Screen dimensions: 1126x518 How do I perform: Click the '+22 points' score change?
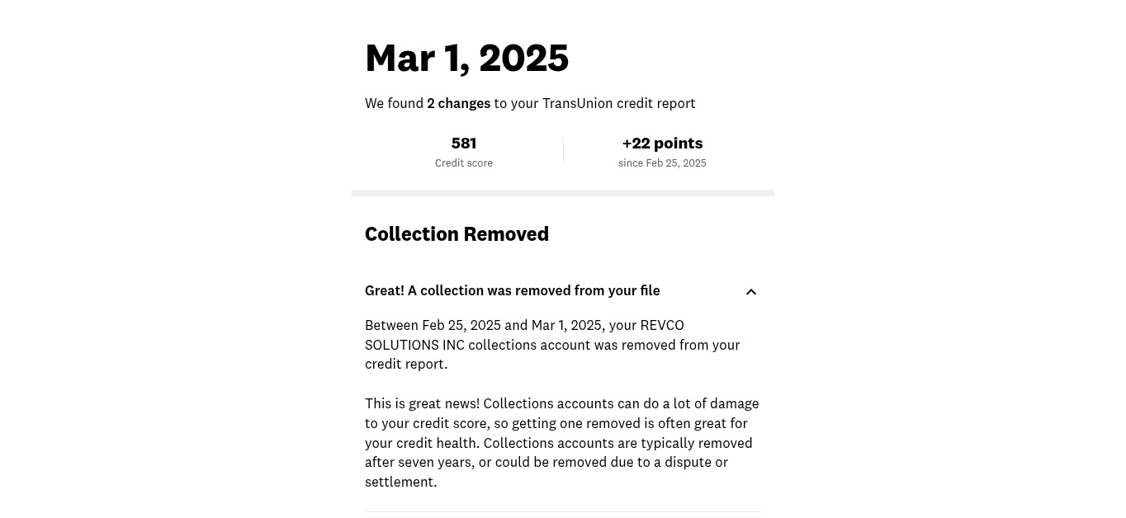point(662,144)
